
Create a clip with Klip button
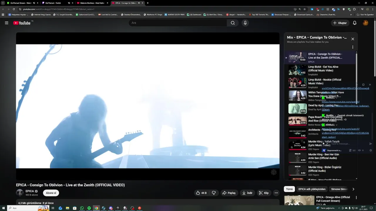pyautogui.click(x=263, y=193)
